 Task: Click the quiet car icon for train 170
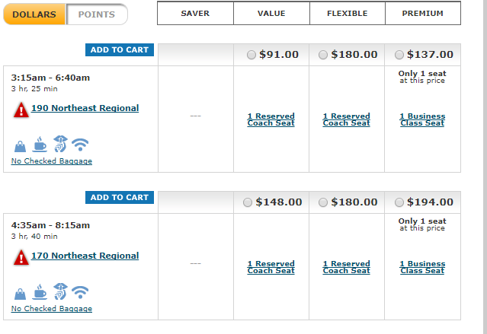point(60,291)
